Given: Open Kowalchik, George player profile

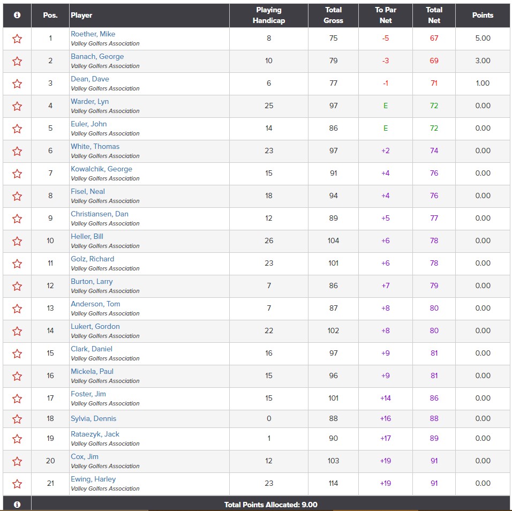Looking at the screenshot, I should tap(101, 169).
